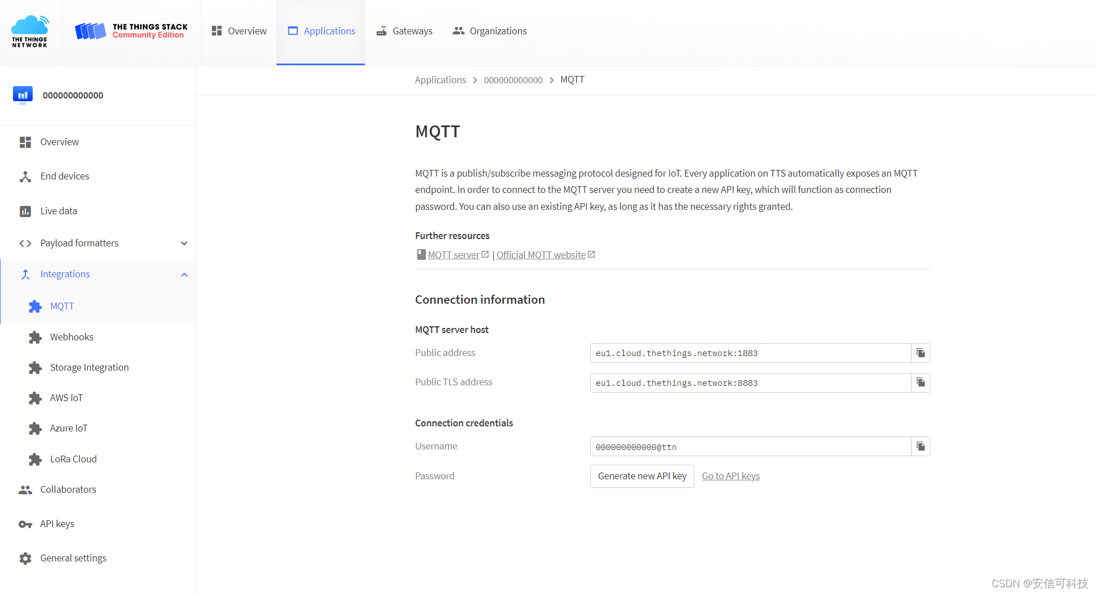Click the Storage Integration puzzle icon
This screenshot has height=594, width=1097.
[x=35, y=368]
